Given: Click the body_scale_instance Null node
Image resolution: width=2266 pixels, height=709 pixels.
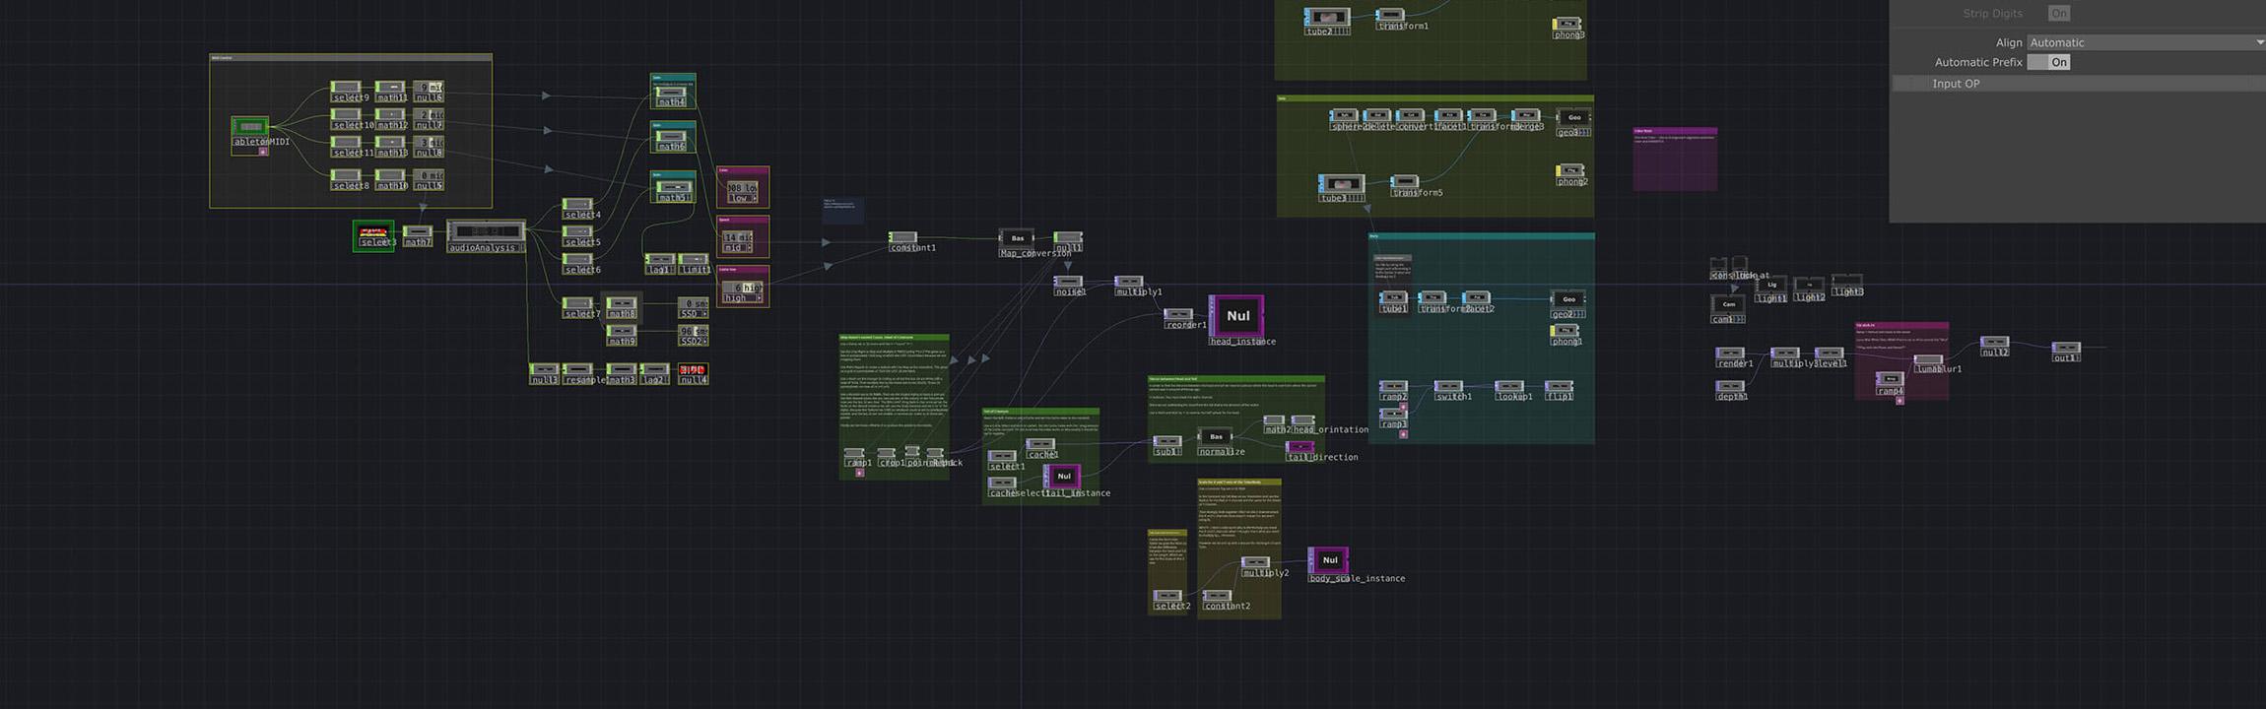Looking at the screenshot, I should (1329, 560).
